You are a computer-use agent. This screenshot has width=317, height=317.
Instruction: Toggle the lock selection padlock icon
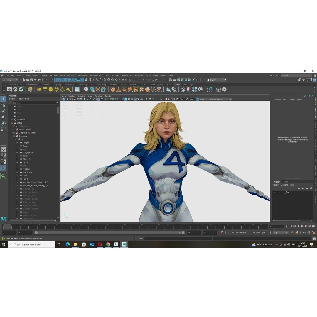pyautogui.click(x=86, y=80)
